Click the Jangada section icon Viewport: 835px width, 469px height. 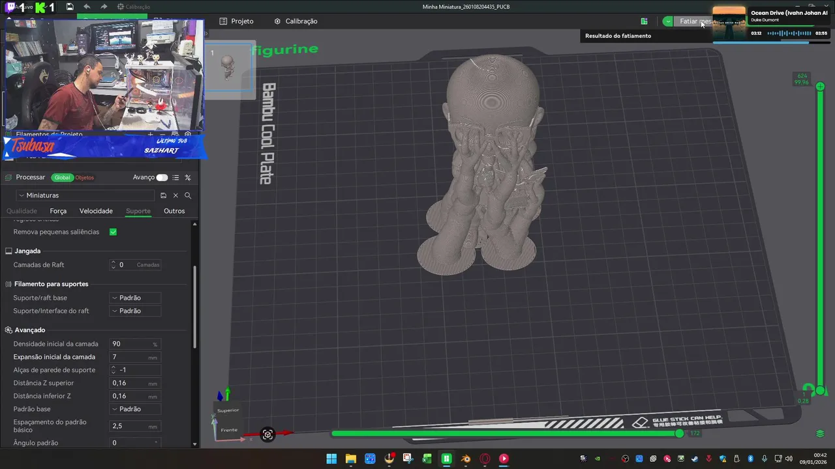[9, 251]
